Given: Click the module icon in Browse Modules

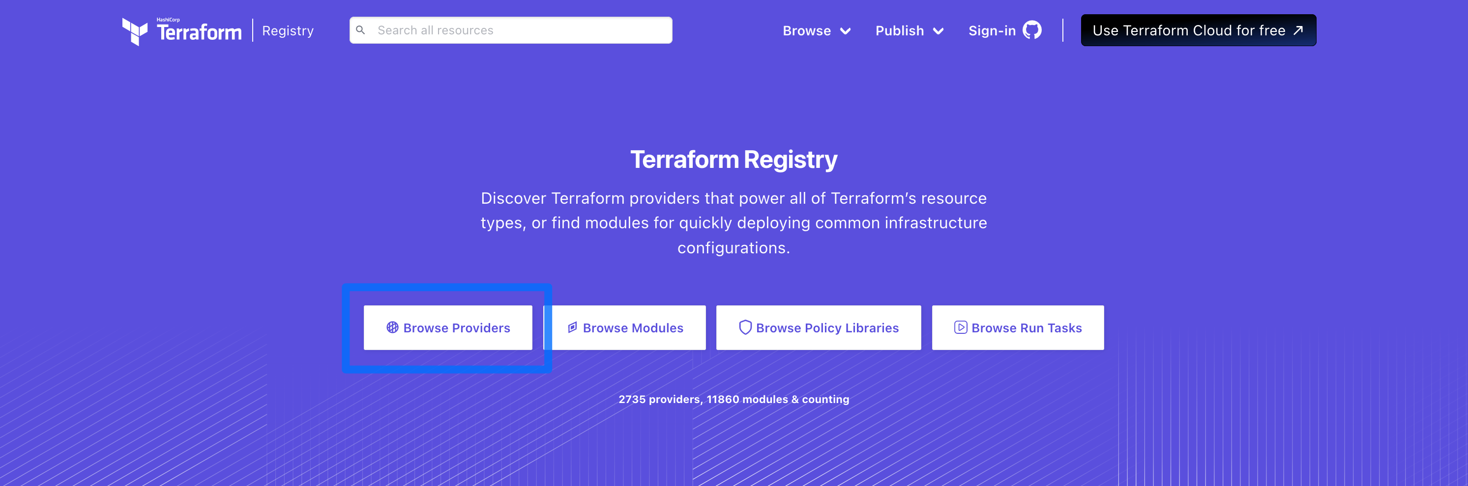Looking at the screenshot, I should (x=572, y=327).
